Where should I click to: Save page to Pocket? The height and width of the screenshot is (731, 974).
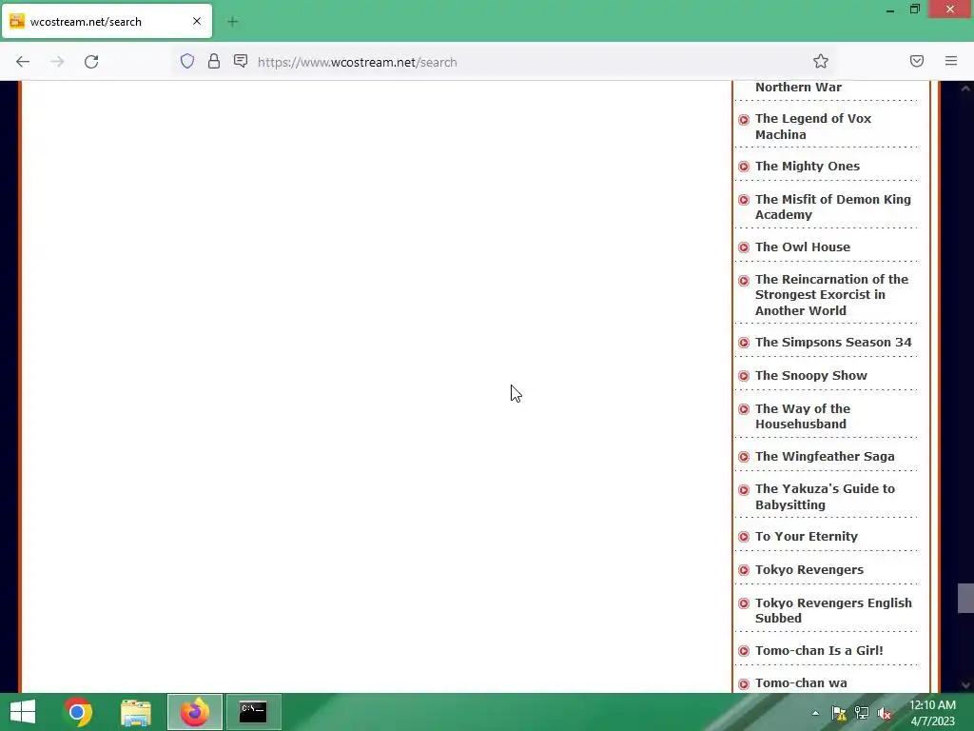[917, 61]
